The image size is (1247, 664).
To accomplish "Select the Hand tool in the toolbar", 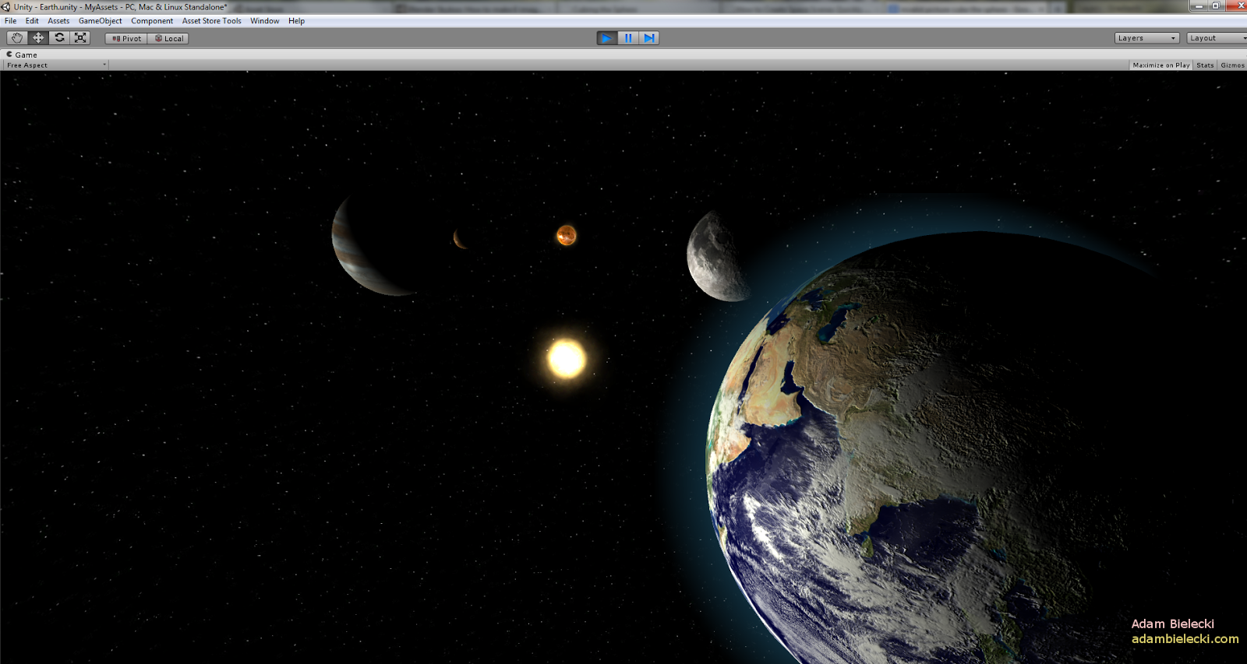I will coord(16,38).
